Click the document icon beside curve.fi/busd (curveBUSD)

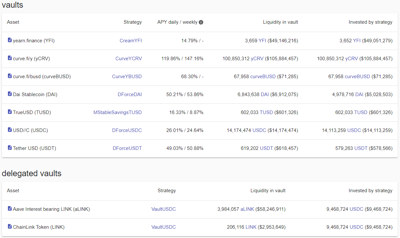click(10, 76)
